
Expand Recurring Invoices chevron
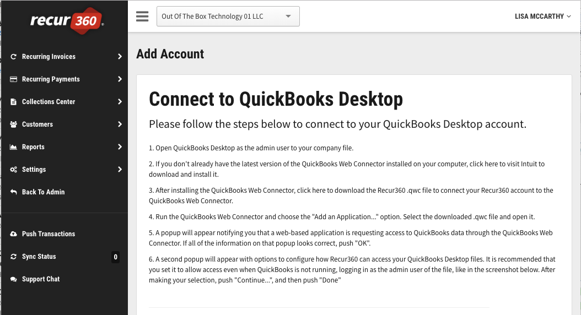[120, 57]
